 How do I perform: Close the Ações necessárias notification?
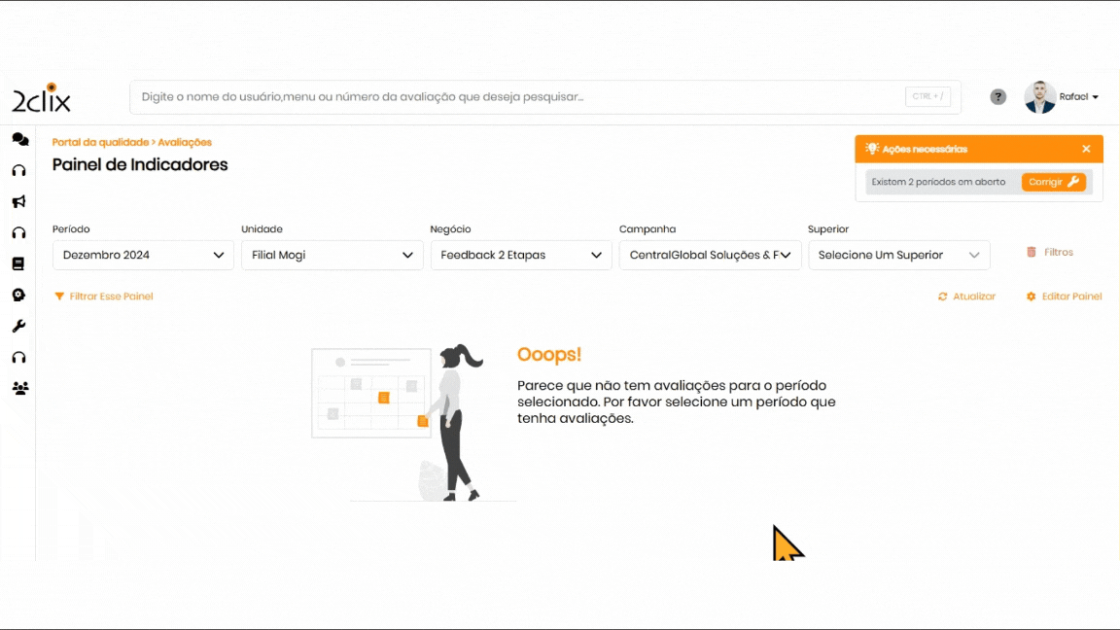click(x=1086, y=149)
